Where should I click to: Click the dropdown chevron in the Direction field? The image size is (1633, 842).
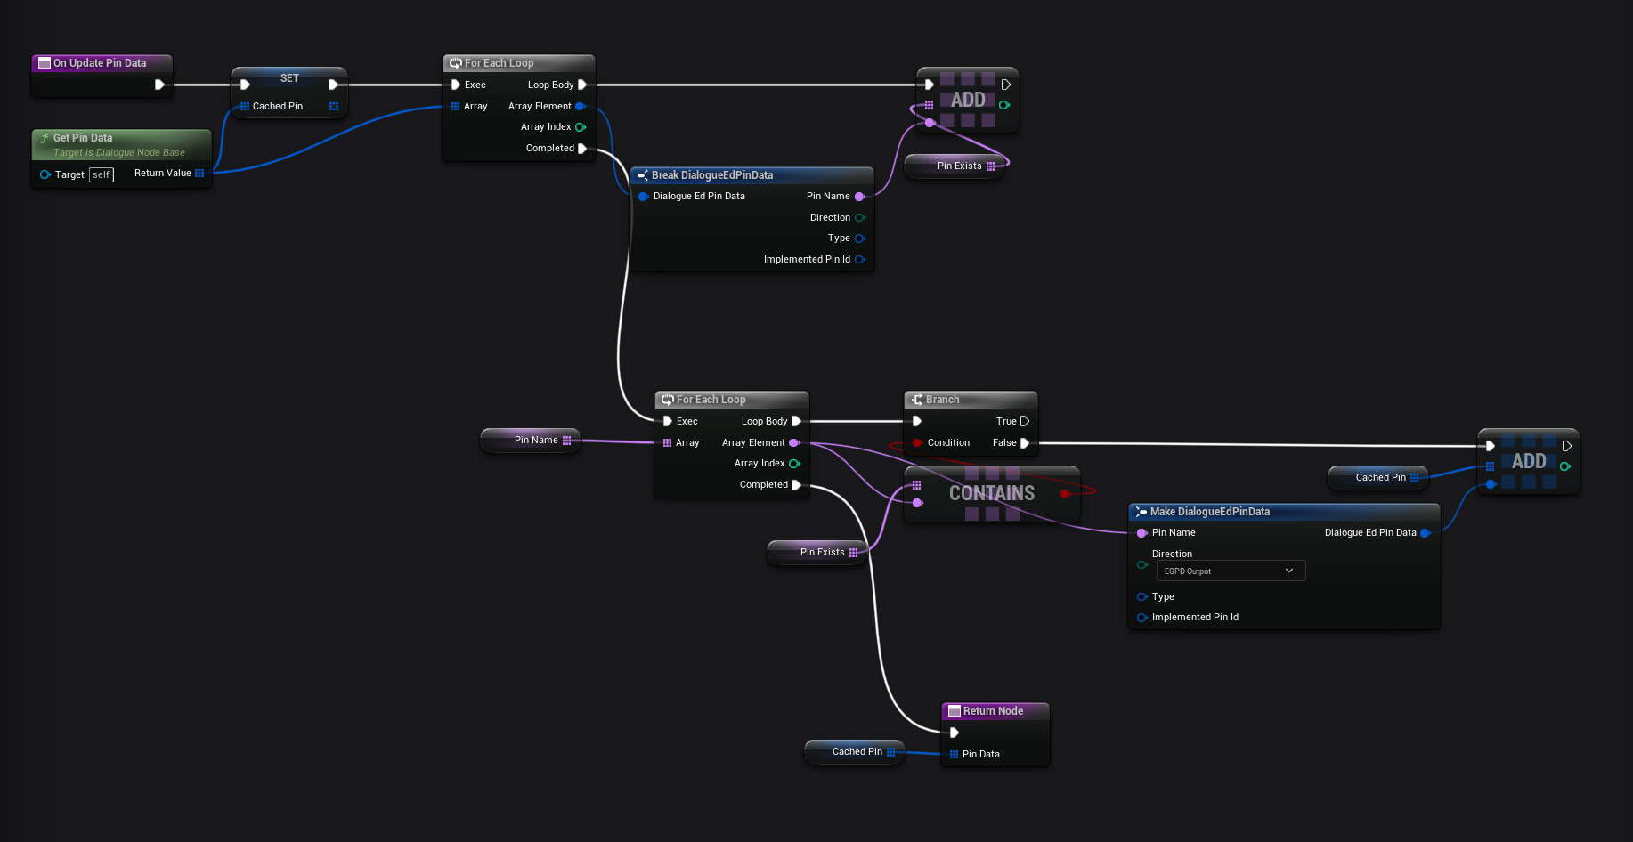(x=1288, y=571)
